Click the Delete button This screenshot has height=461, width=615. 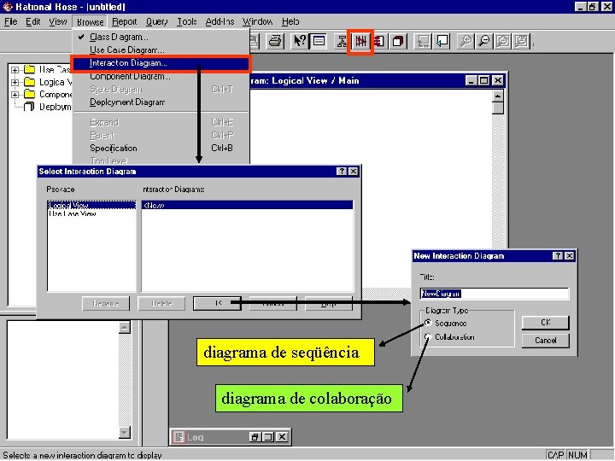[x=161, y=303]
